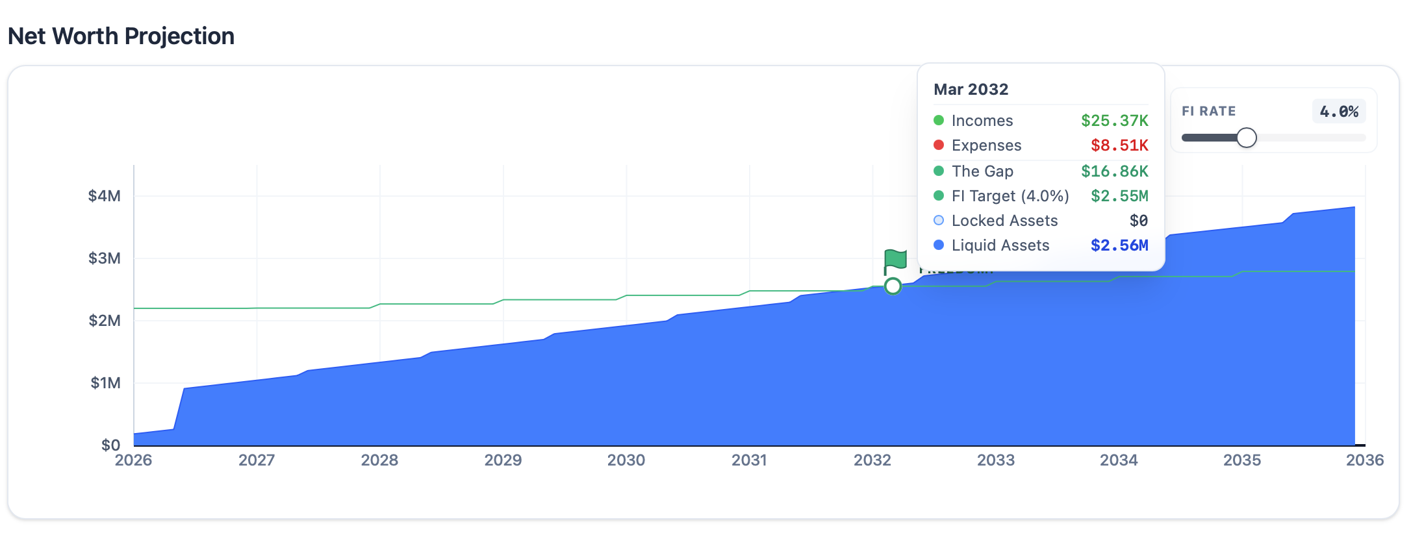
Task: Click the '$2.55M' FI target value
Action: 1119,196
